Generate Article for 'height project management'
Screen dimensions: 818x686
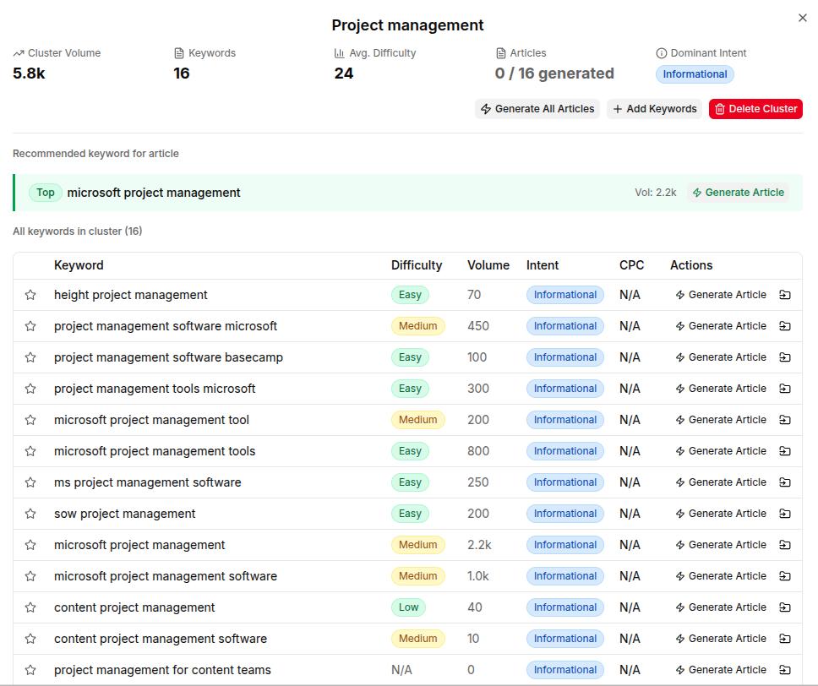(721, 295)
